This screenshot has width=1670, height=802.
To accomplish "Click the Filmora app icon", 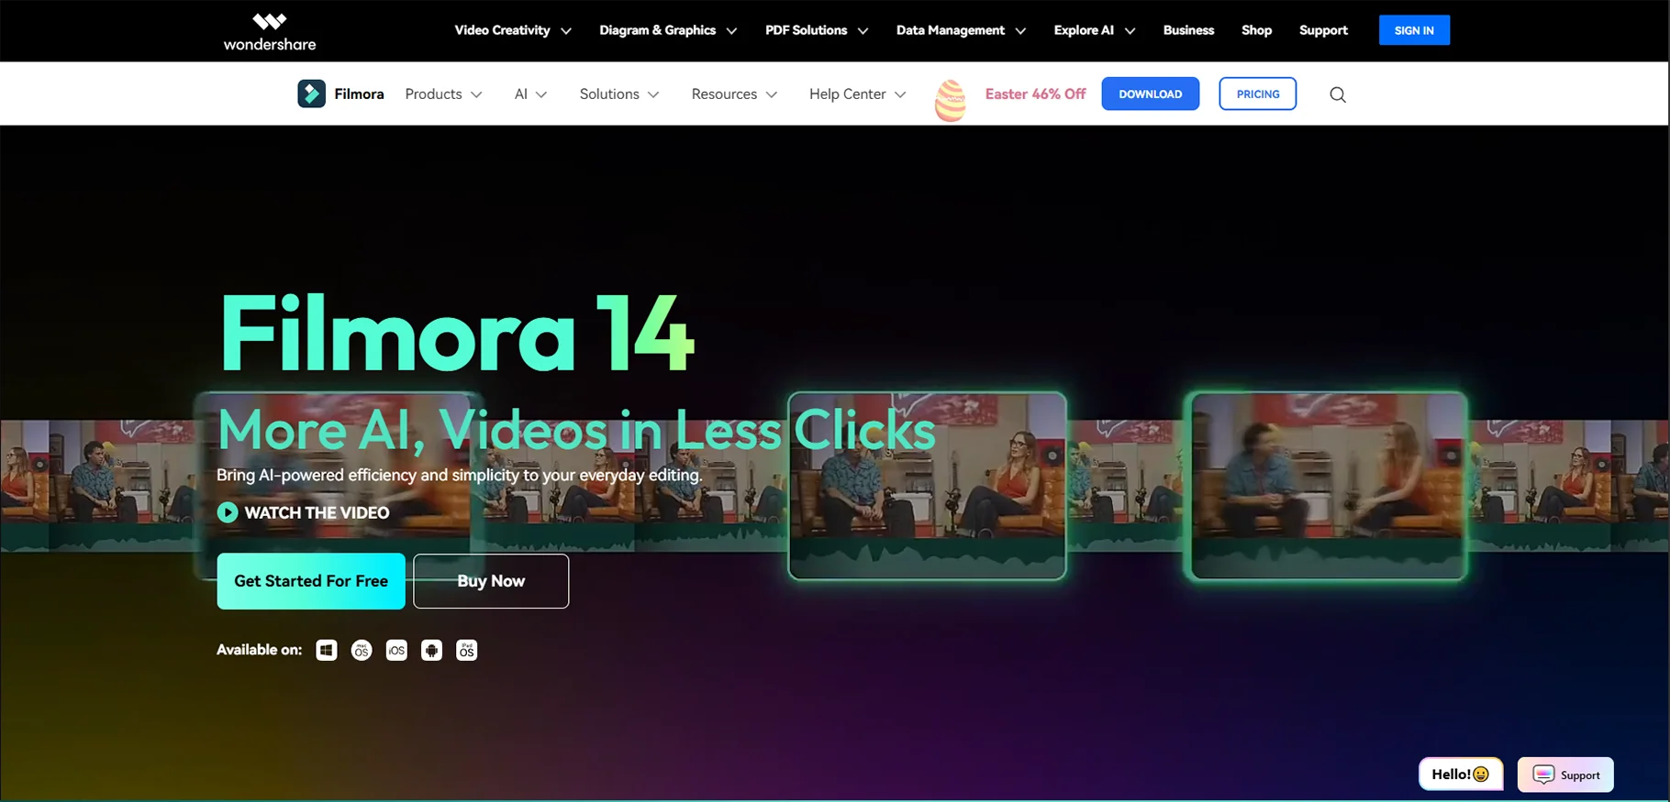I will click(311, 93).
